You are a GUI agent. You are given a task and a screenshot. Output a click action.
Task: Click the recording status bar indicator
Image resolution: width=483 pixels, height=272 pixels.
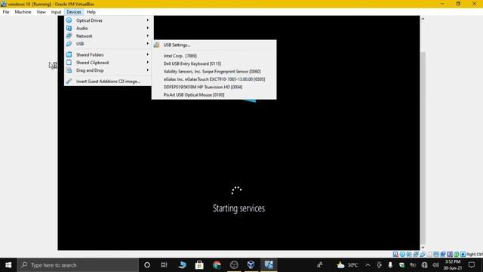tap(443, 255)
